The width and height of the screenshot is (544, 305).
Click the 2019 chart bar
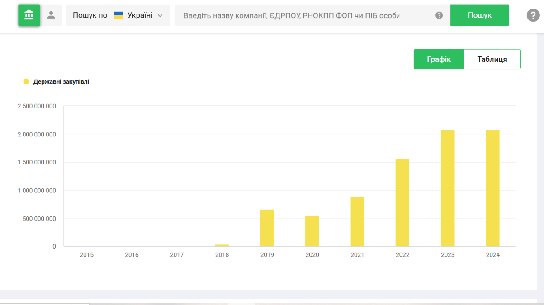click(x=267, y=228)
